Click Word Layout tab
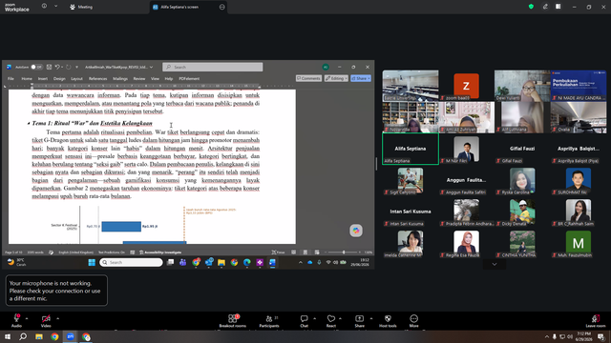 [x=76, y=78]
